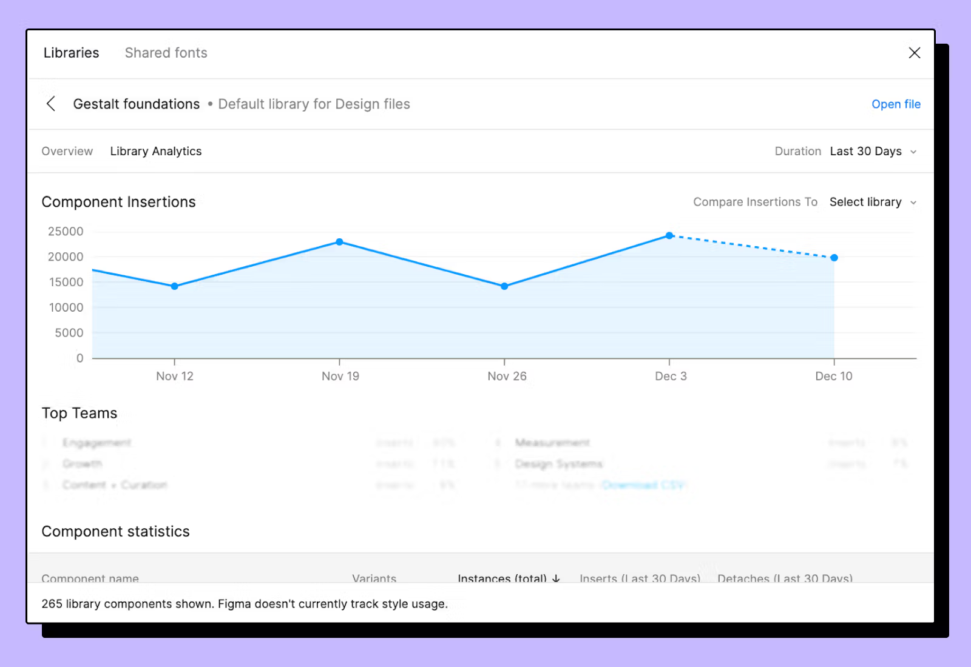
Task: Switch to the Shared fonts tab
Action: click(x=166, y=53)
